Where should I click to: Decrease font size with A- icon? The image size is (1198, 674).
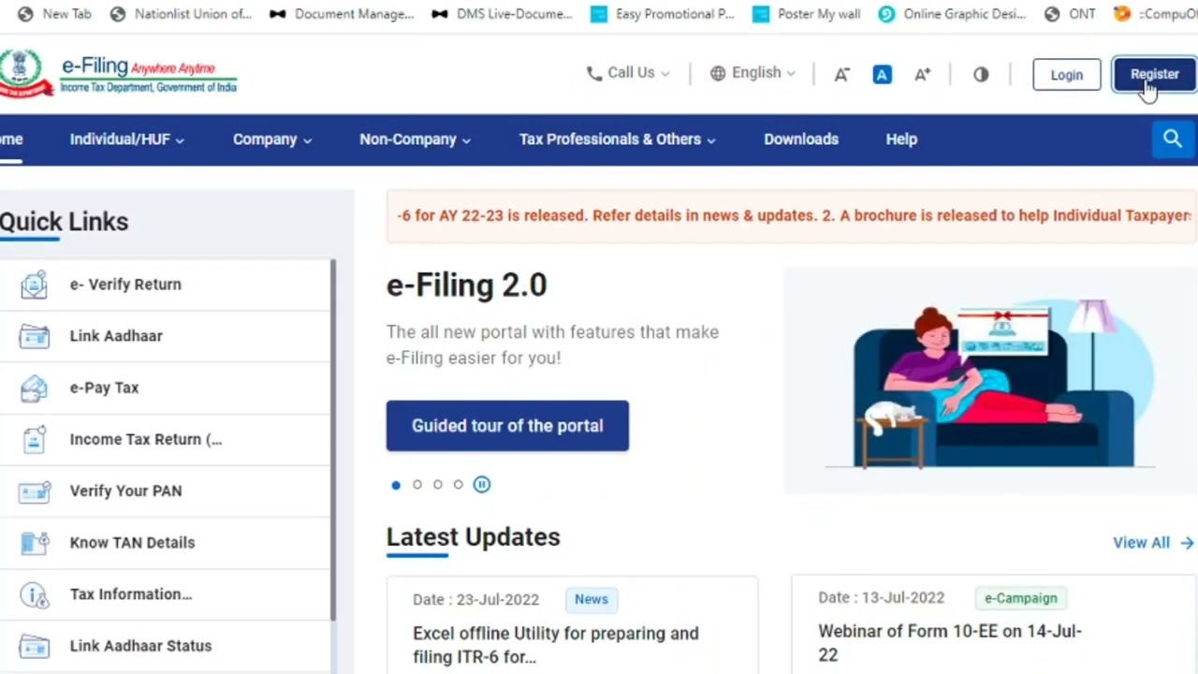[x=841, y=74]
